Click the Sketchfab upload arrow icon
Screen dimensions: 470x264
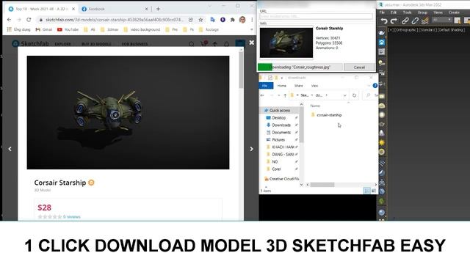click(x=215, y=44)
